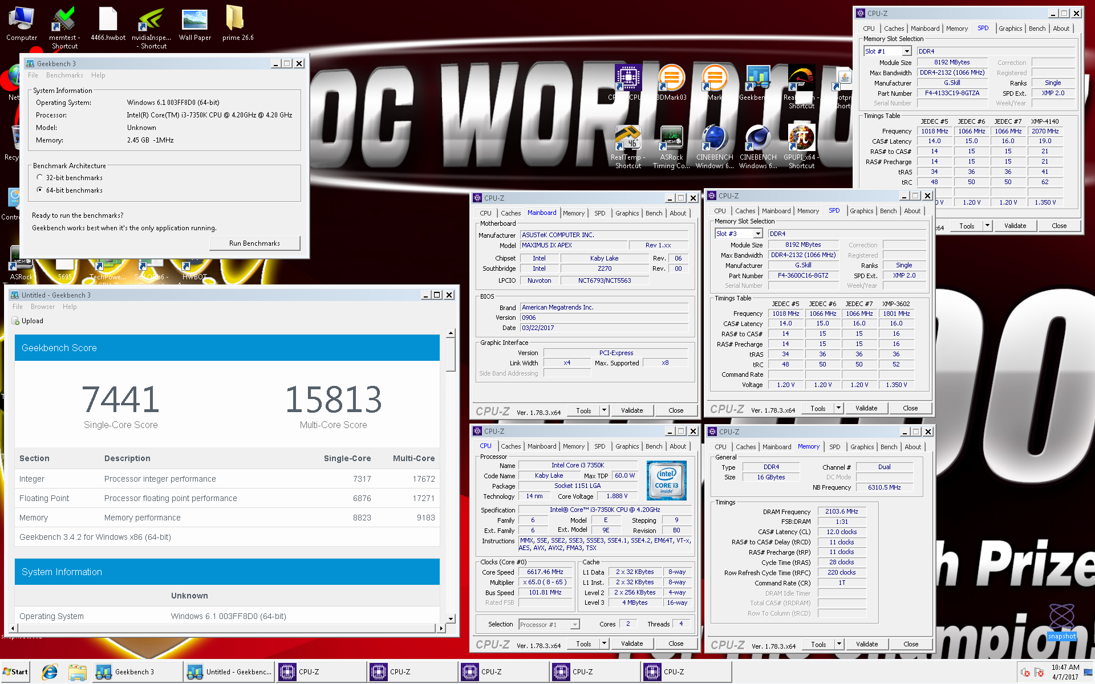The width and height of the screenshot is (1095, 684).
Task: Click the Part Number field F4-3600C16-8GTZ
Action: [x=803, y=275]
